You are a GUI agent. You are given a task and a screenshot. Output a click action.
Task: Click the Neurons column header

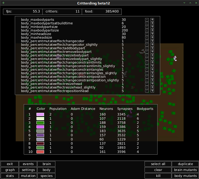pyautogui.click(x=106, y=109)
